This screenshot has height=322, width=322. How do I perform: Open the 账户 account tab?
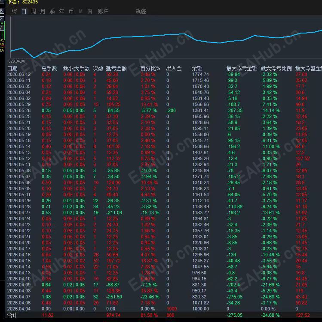click(x=103, y=11)
